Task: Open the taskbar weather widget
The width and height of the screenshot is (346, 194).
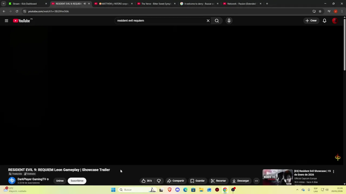Action: pyautogui.click(x=16, y=190)
